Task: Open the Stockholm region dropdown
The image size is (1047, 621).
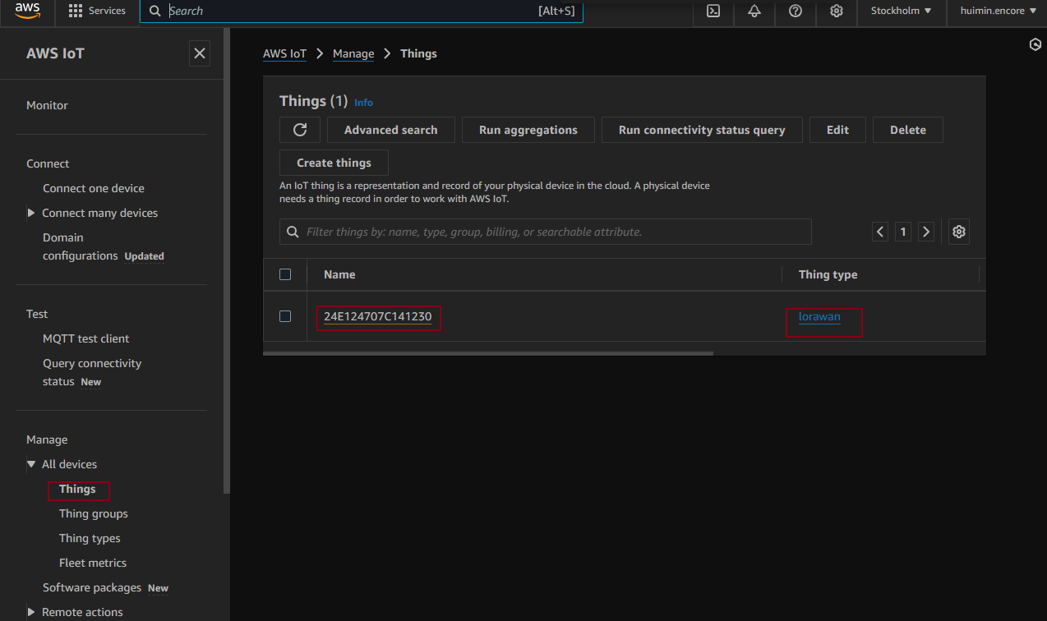Action: 902,11
